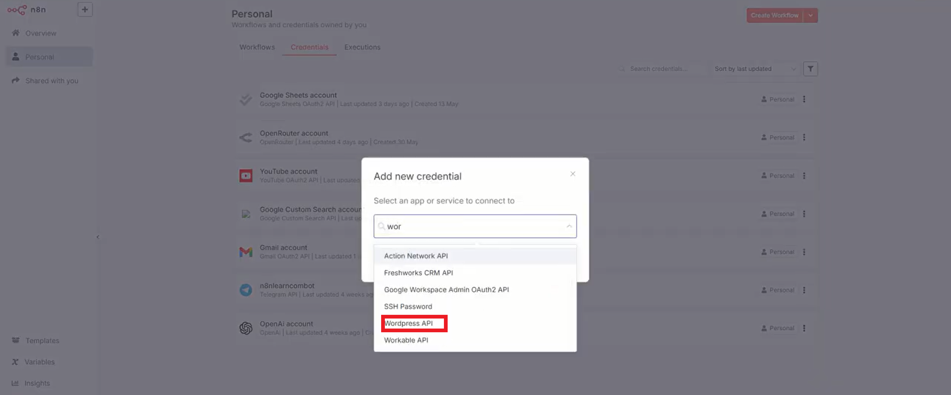Click the n8n logo icon
This screenshot has width=951, height=395.
17,10
